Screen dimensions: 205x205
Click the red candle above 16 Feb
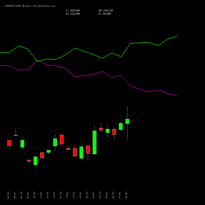[62, 139]
